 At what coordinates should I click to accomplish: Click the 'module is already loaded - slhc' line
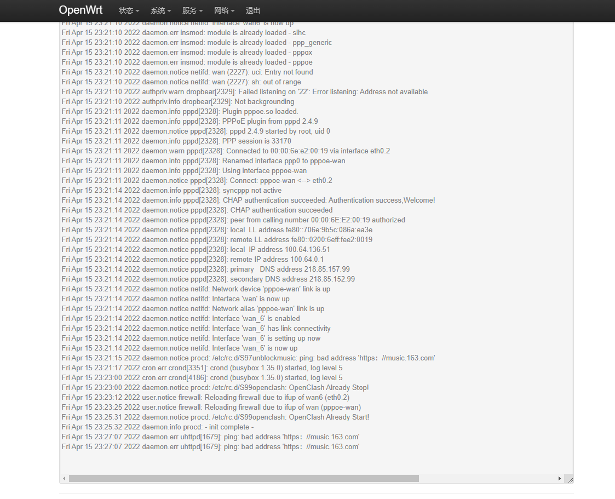pyautogui.click(x=183, y=32)
